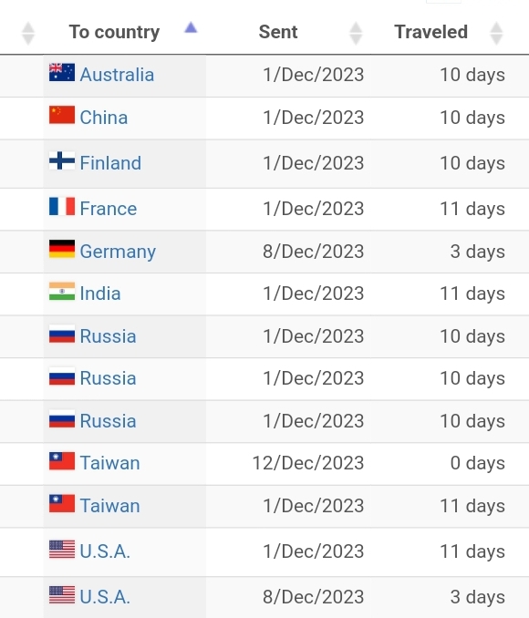Select the 0 days Taiwan row cell
Image resolution: width=529 pixels, height=618 pixels.
click(477, 463)
